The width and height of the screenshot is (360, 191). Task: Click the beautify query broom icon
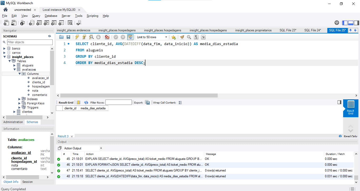182,37
